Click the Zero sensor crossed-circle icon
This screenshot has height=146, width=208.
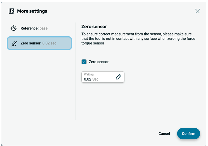(14, 44)
